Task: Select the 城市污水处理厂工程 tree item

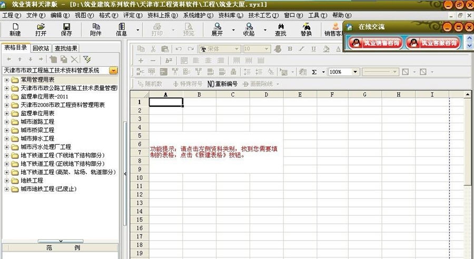Action: pyautogui.click(x=46, y=147)
